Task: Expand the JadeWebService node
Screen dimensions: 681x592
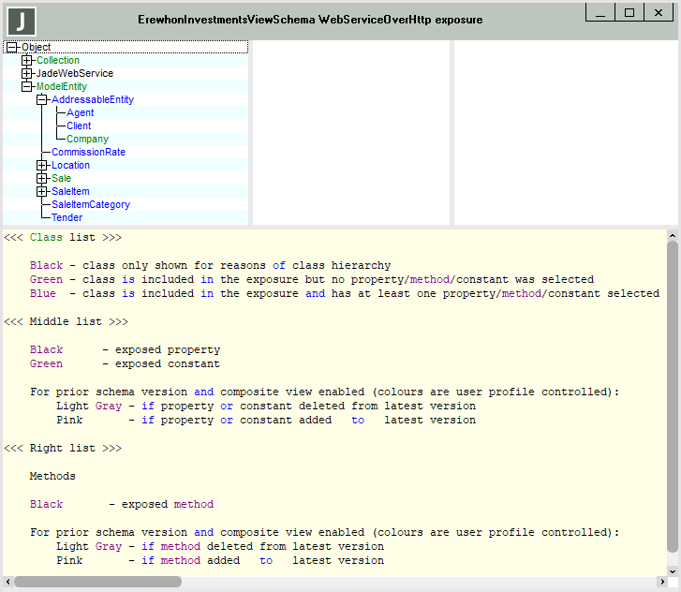Action: (x=27, y=74)
